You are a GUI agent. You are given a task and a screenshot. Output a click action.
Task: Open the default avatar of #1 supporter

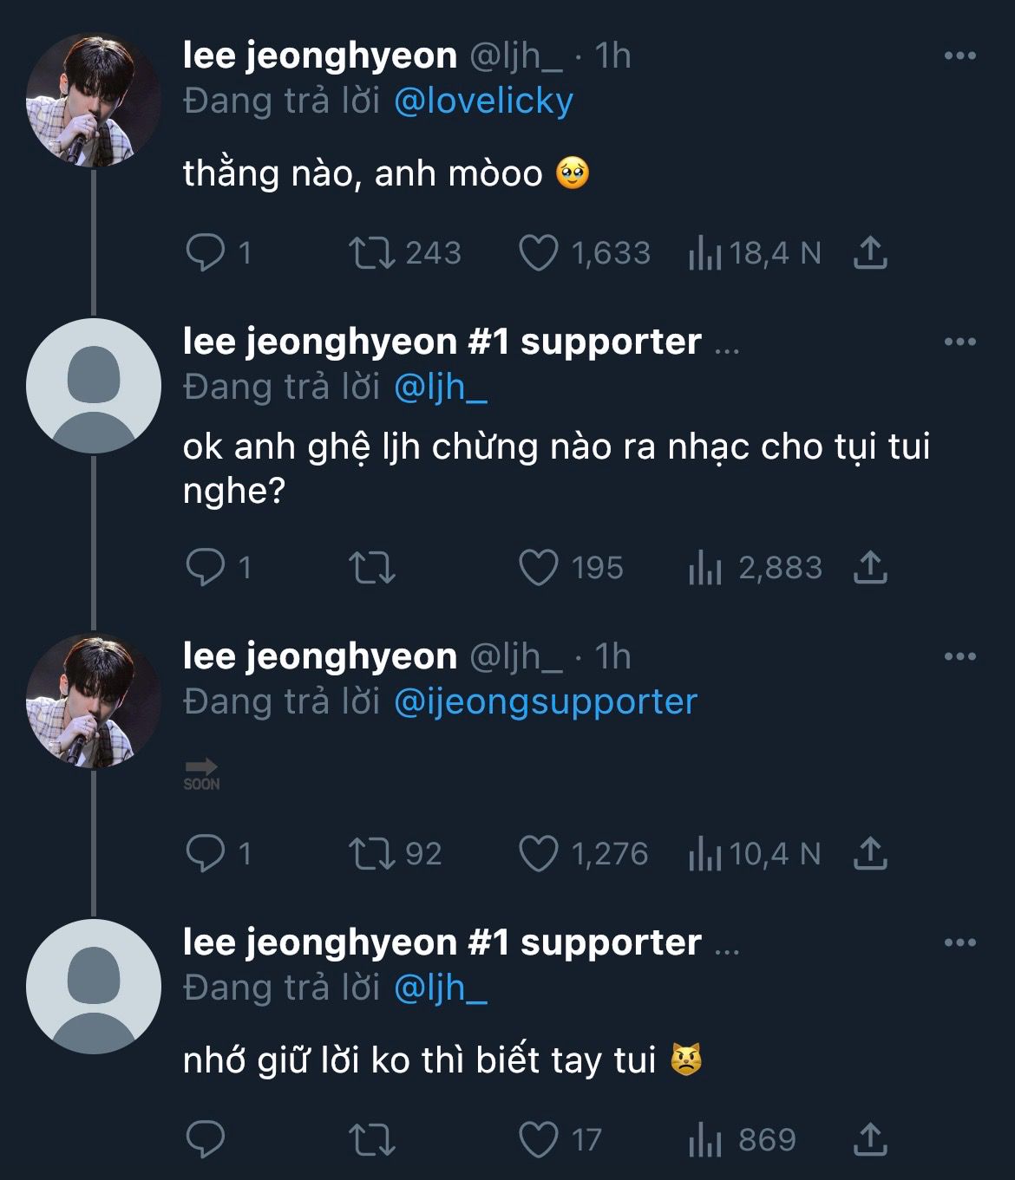pyautogui.click(x=93, y=385)
